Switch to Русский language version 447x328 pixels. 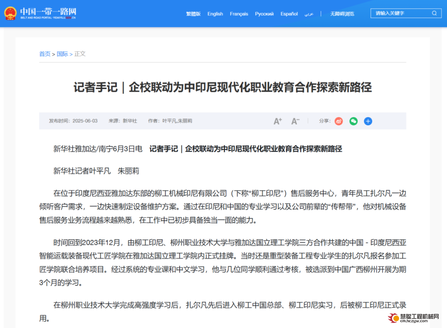point(264,14)
